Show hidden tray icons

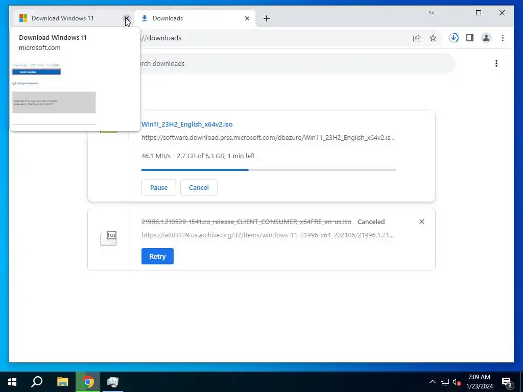(x=432, y=382)
